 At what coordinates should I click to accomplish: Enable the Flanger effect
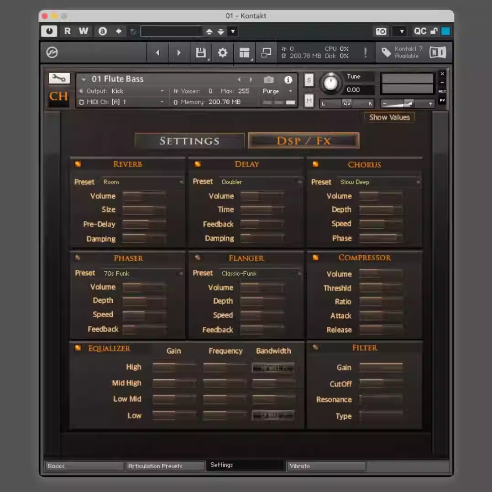[197, 257]
